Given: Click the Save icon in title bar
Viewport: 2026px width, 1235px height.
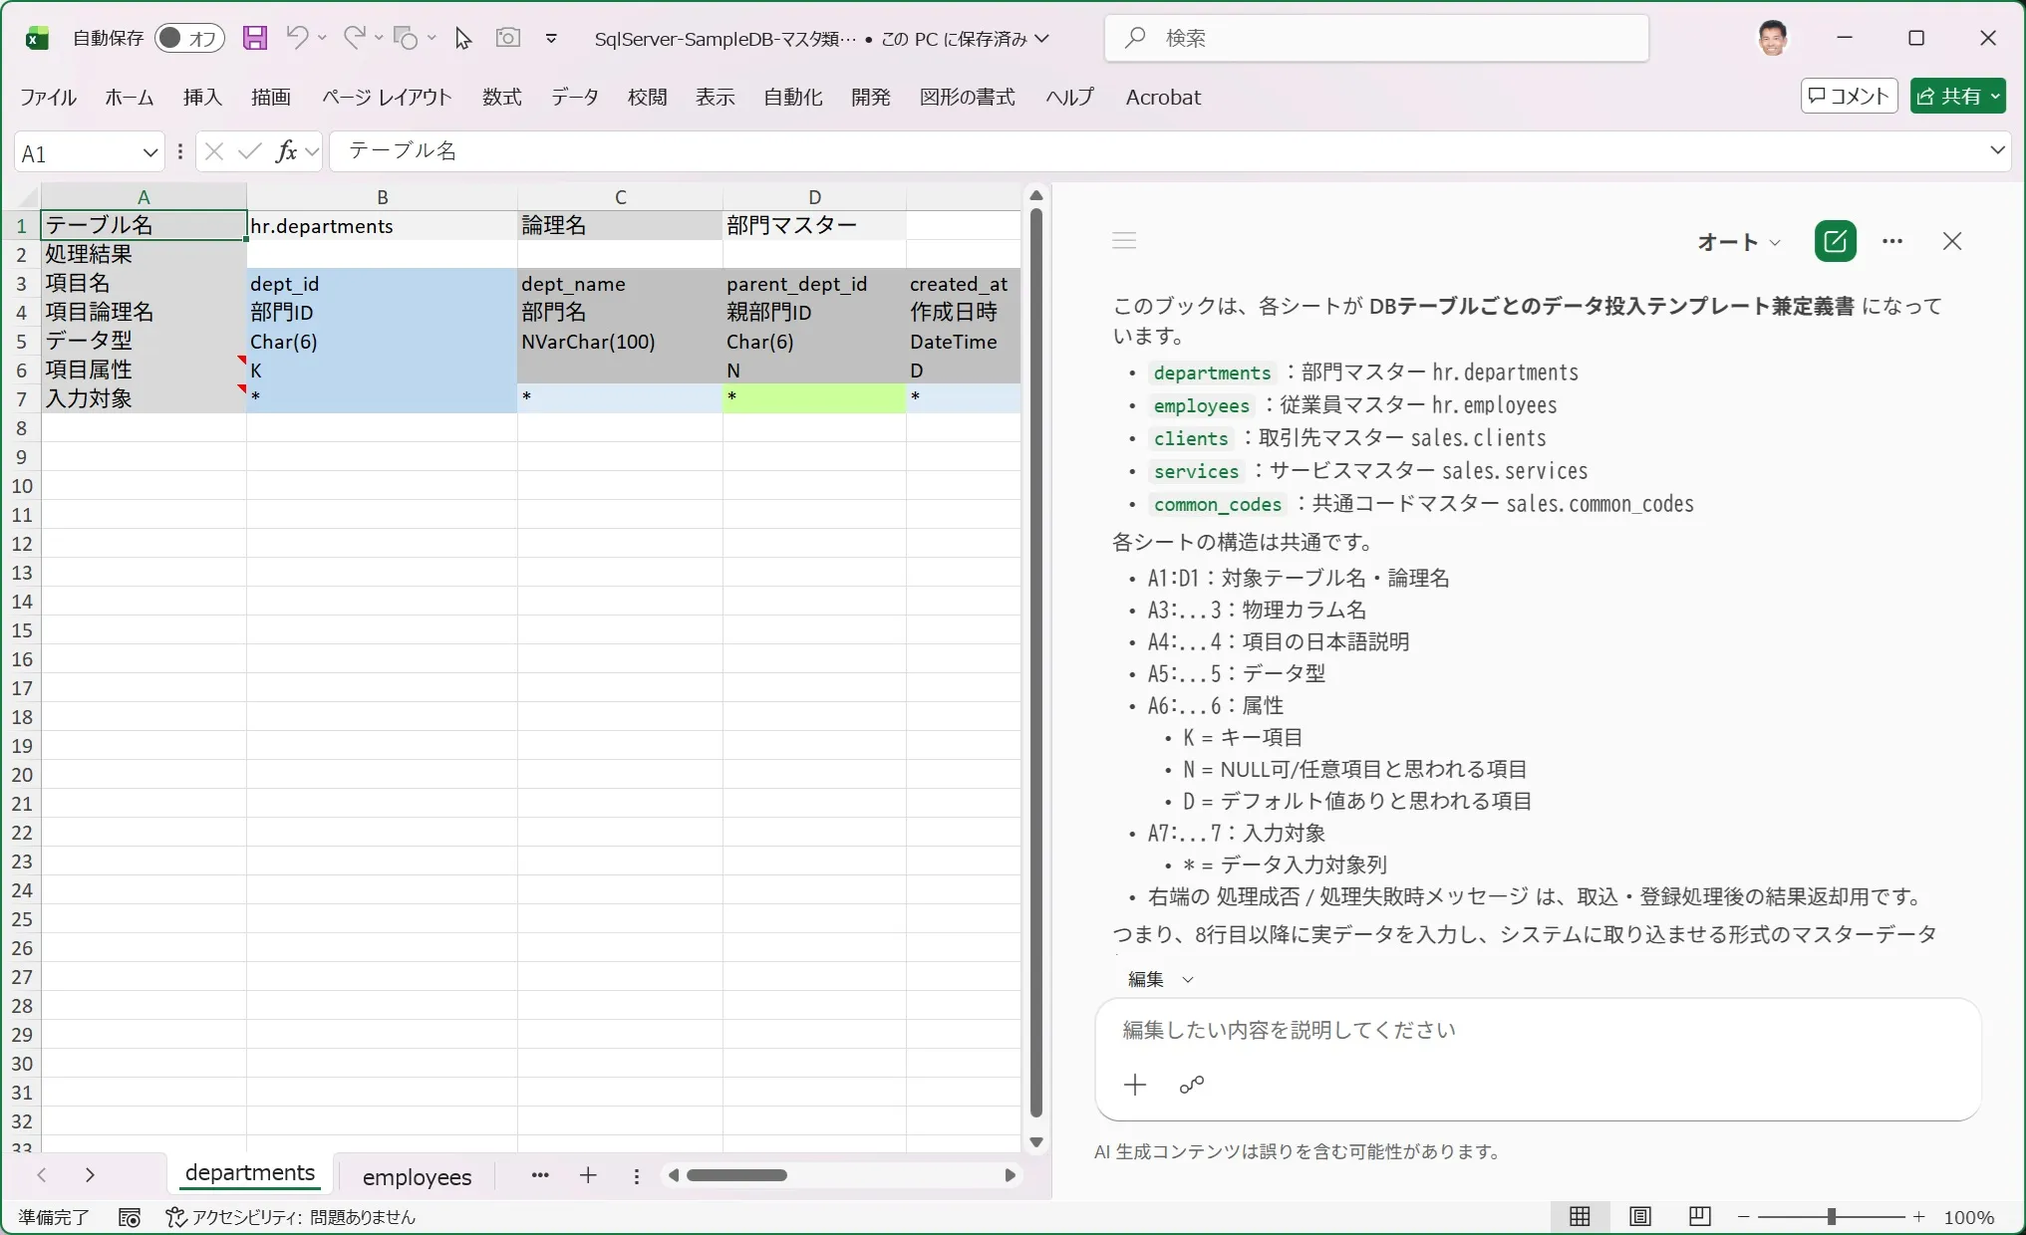Looking at the screenshot, I should pyautogui.click(x=255, y=38).
